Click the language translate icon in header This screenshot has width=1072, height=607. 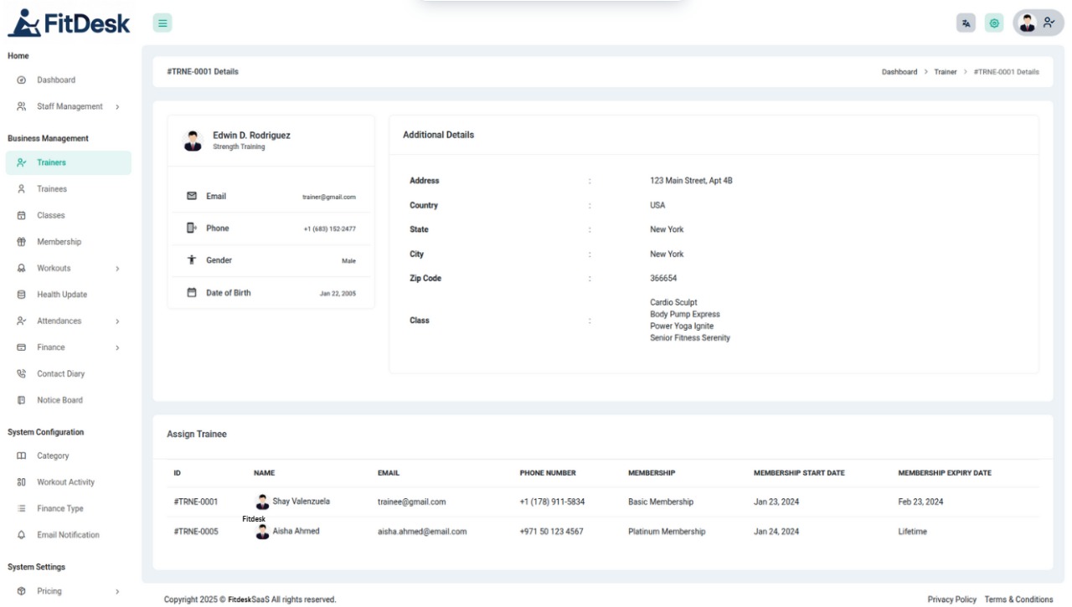pos(966,23)
